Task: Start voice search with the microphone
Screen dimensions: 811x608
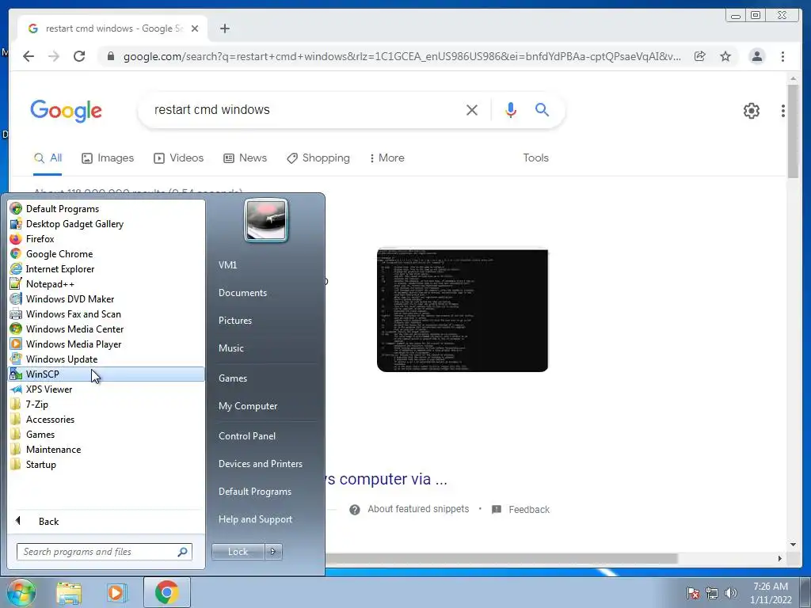Action: pos(511,109)
